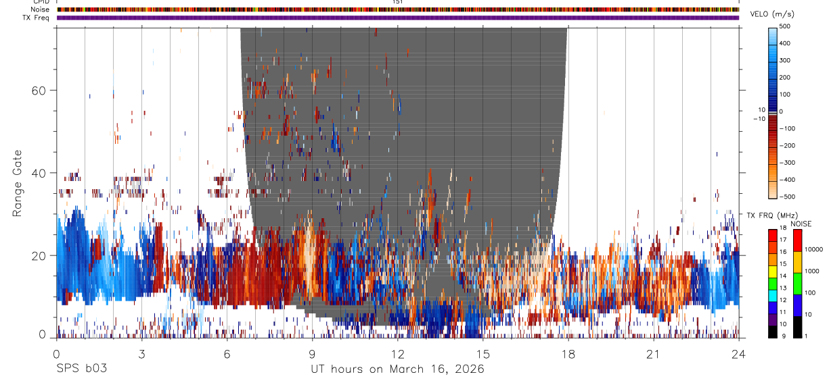Click the 'Noise' row label at top left
The image size is (831, 383).
tap(41, 9)
